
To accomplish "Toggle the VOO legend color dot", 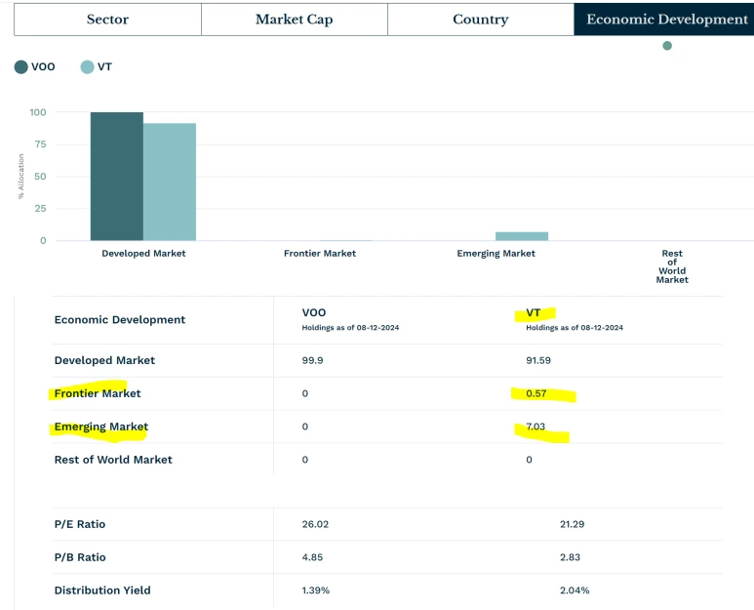I will click(21, 67).
